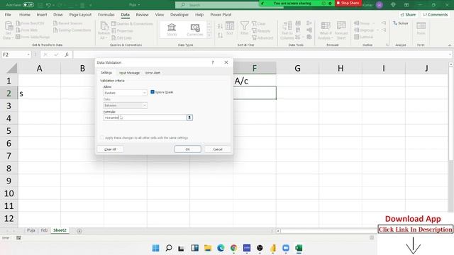This screenshot has height=255, width=454.
Task: Select cell F1 containing A/c
Action: [255, 81]
